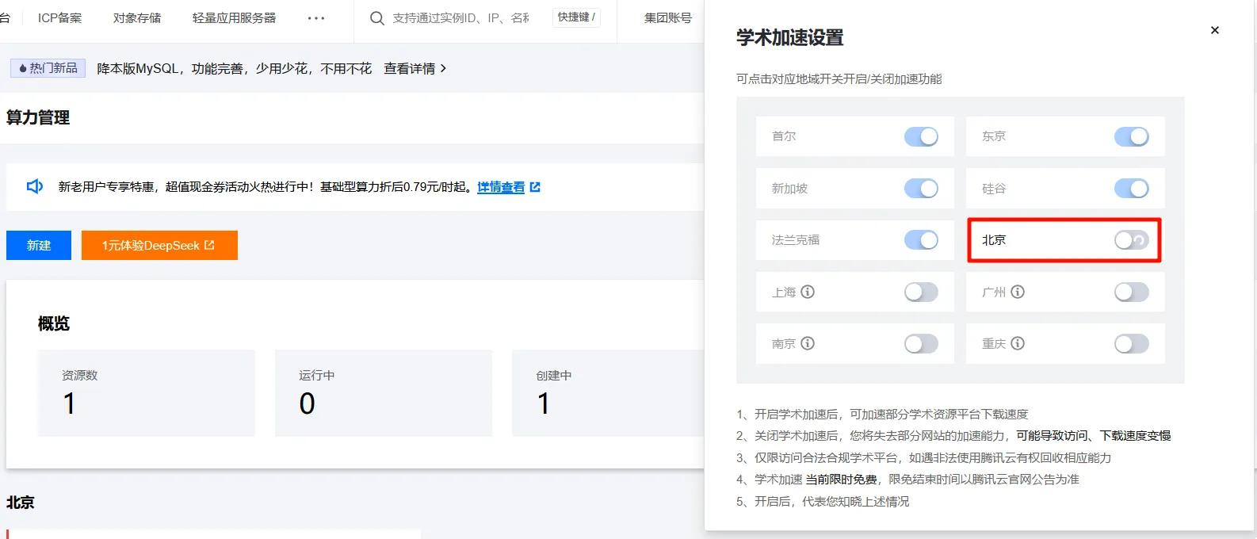Click info icon next to 广州
Viewport: 1257px width, 539px height.
[x=1018, y=292]
